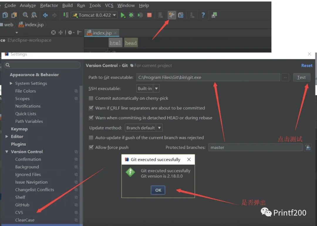Screen dimensions: 317x226
Task: Click the collapse all icon in project pane
Action: (61, 33)
